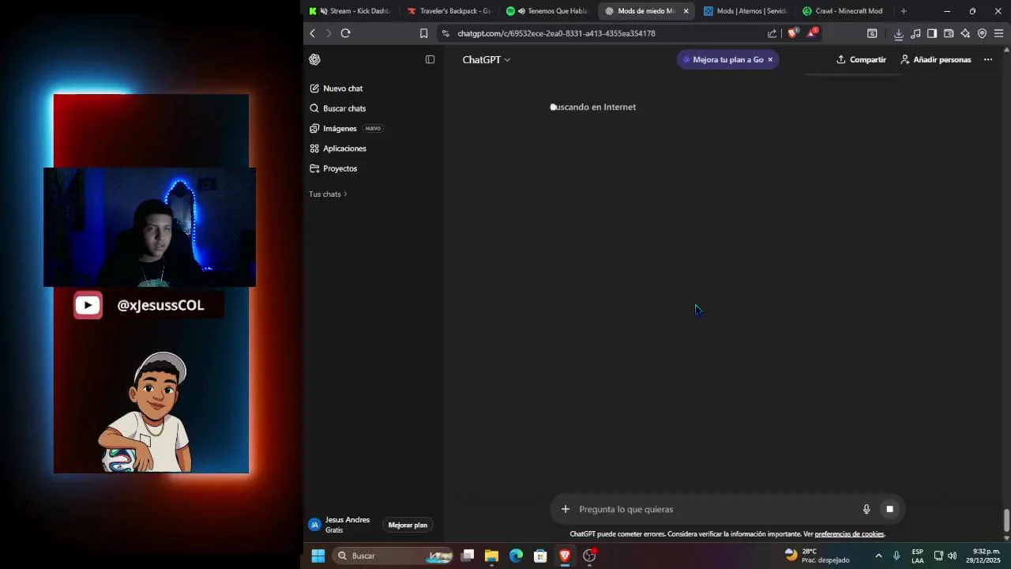Switch to the Crawl - Minecraft Mod tab
Image resolution: width=1011 pixels, height=569 pixels.
click(x=842, y=11)
